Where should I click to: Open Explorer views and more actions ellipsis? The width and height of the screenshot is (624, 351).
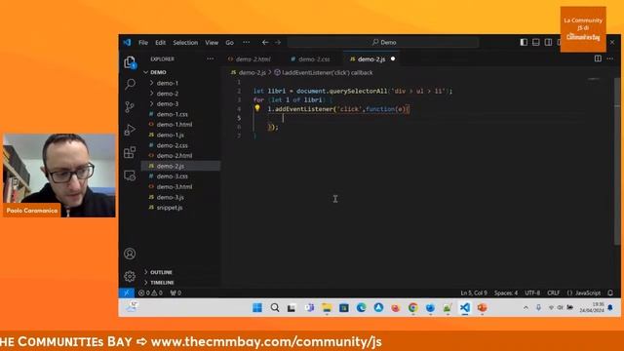coord(211,58)
